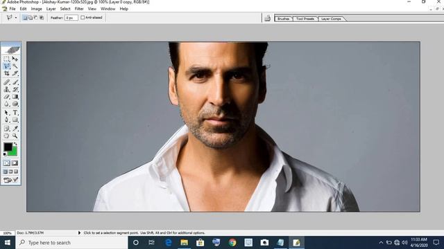Click the black foreground color swatch
Image resolution: width=444 pixels, height=249 pixels.
coord(8,147)
